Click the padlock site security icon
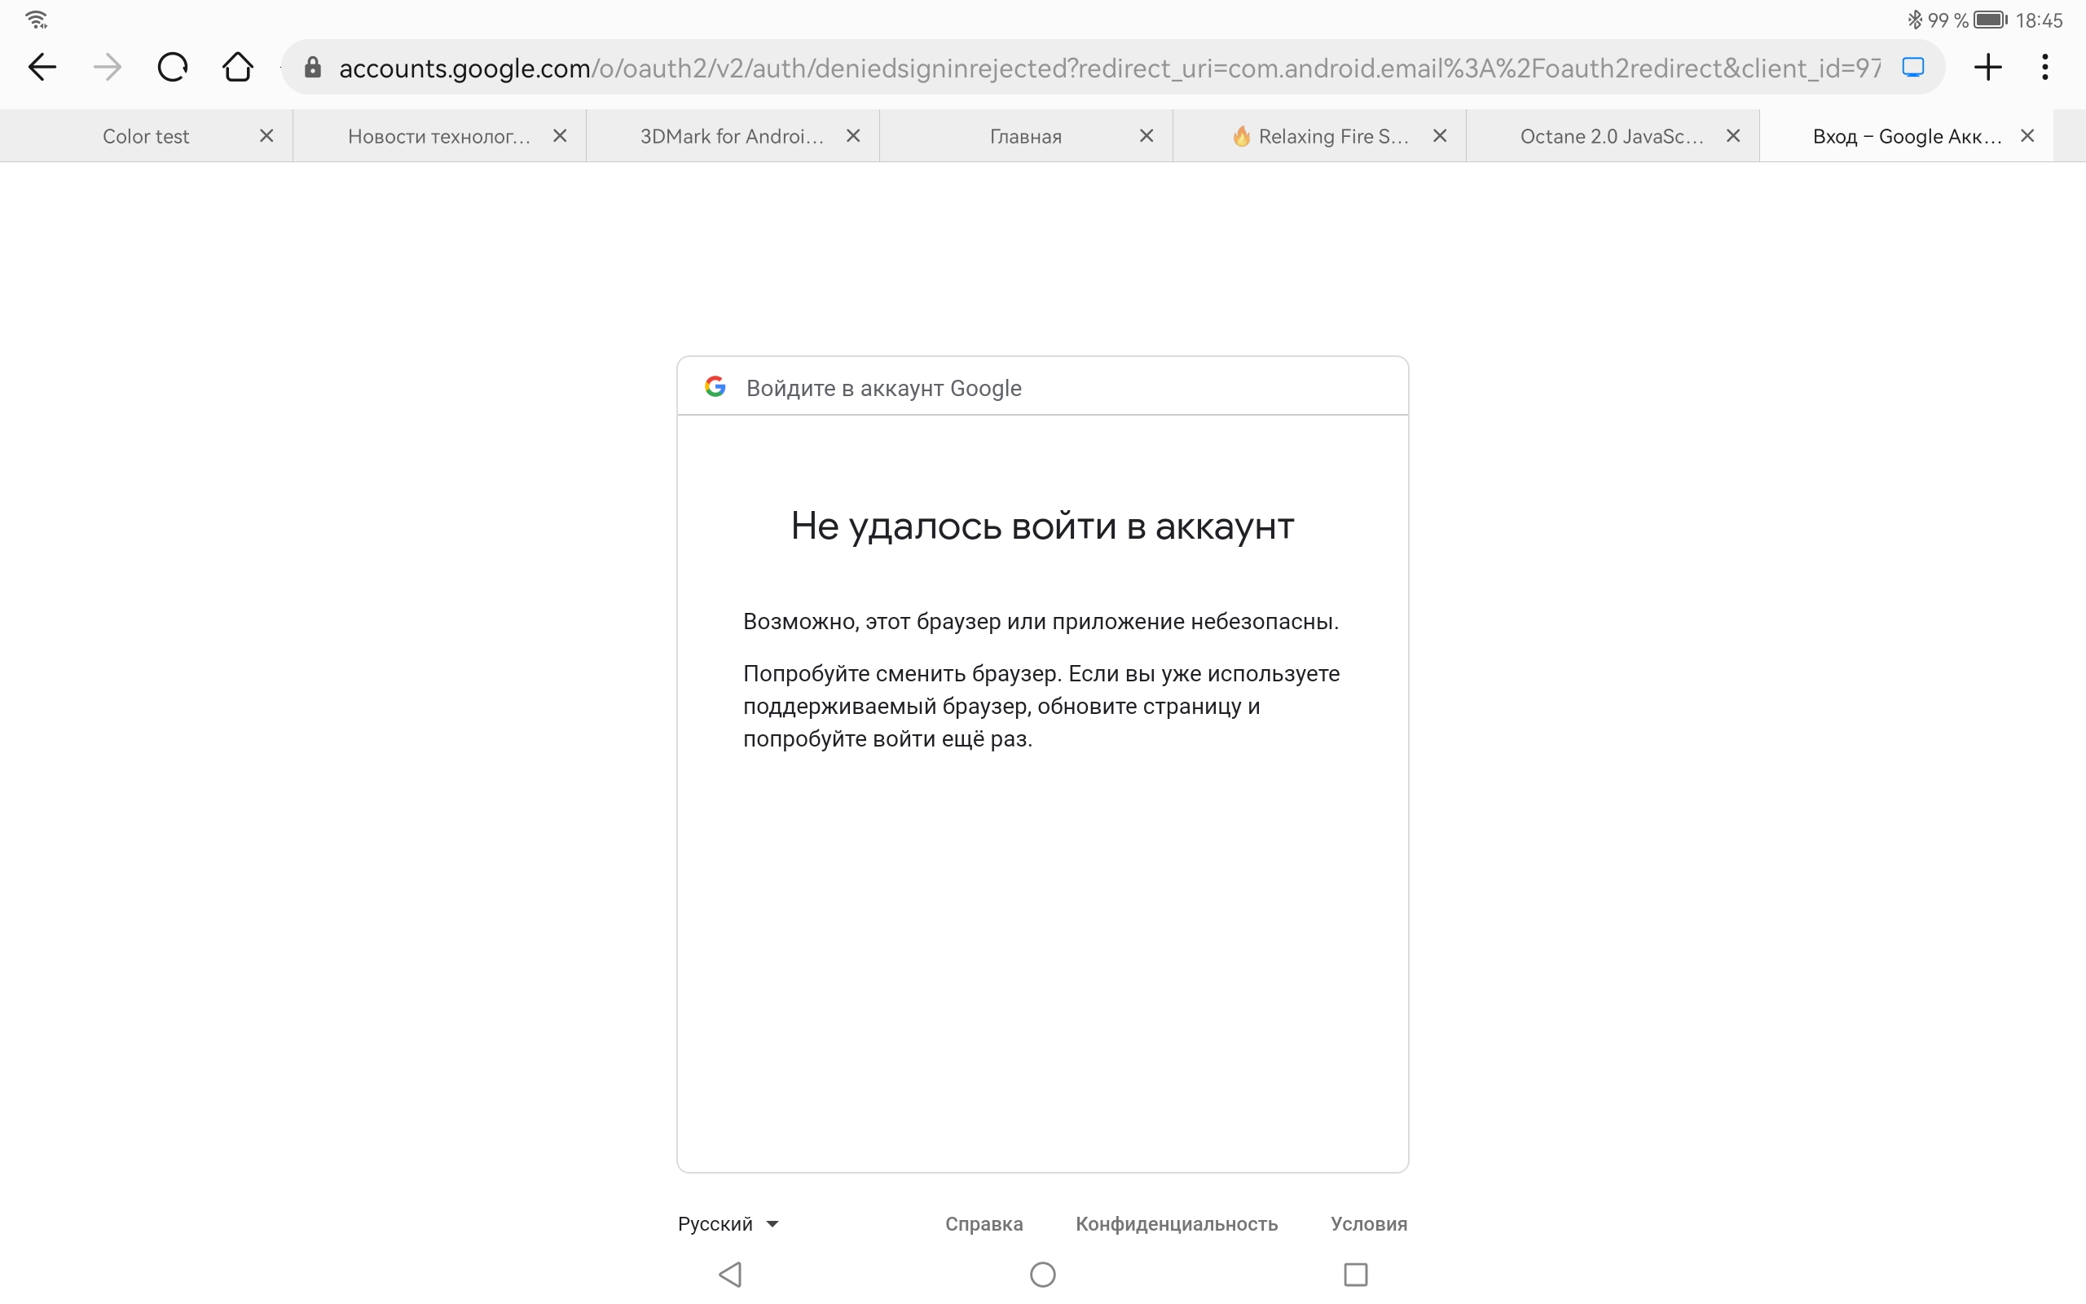The height and width of the screenshot is (1304, 2086). pyautogui.click(x=313, y=68)
